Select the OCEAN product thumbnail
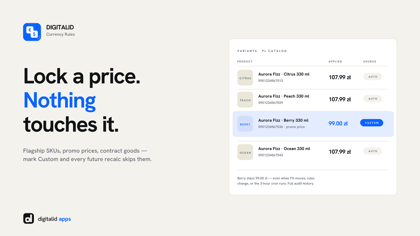 click(245, 152)
